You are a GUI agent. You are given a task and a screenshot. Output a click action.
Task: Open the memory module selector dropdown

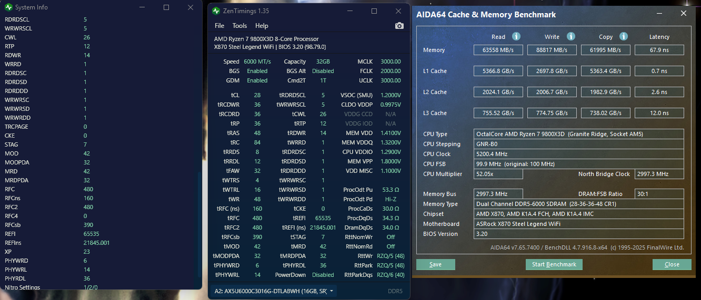(x=274, y=291)
